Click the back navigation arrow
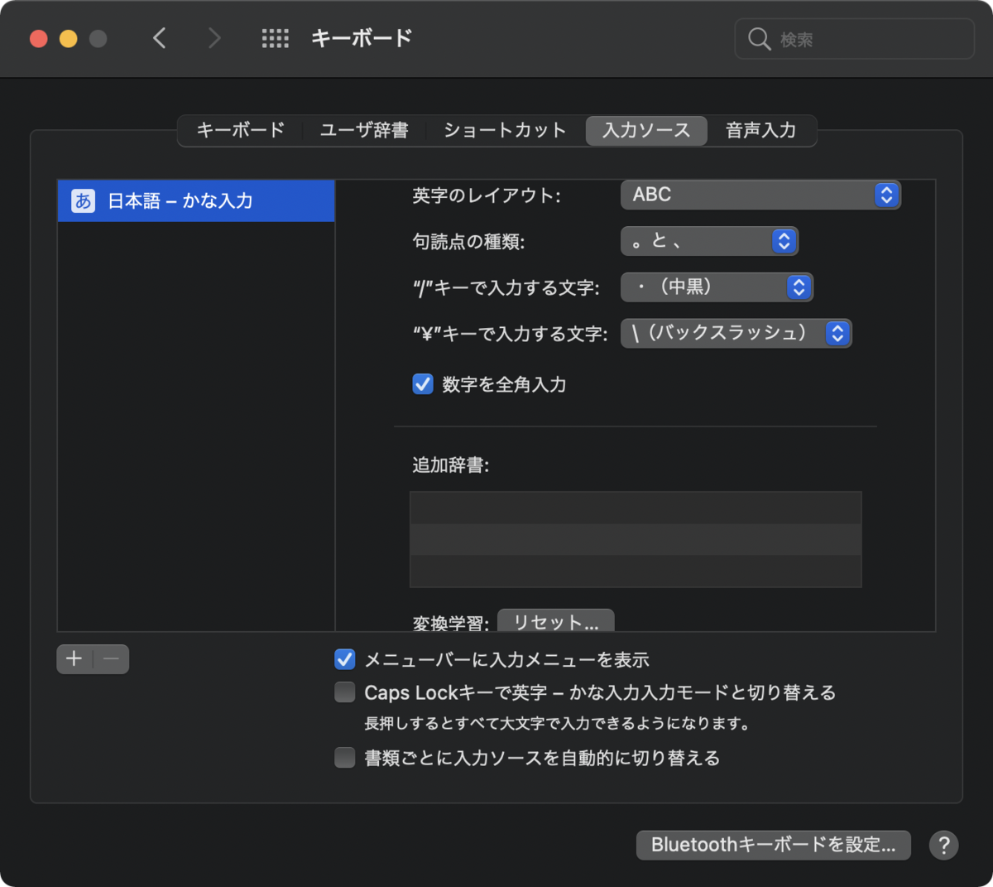The image size is (993, 887). [x=160, y=37]
